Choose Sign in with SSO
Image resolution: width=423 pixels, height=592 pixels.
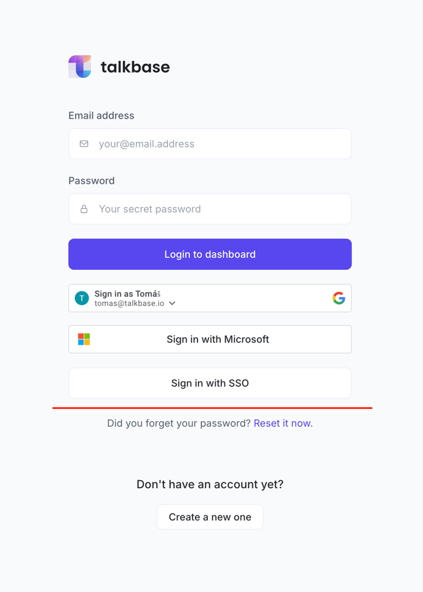click(210, 383)
